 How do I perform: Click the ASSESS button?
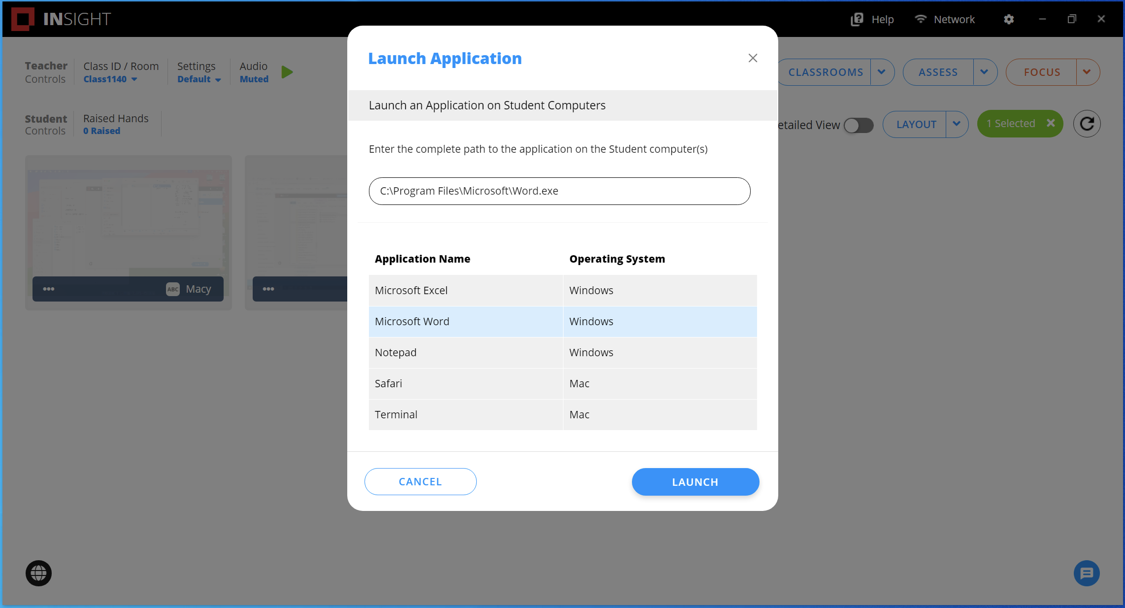(938, 72)
